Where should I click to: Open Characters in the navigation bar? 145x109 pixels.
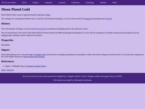click(49, 3)
